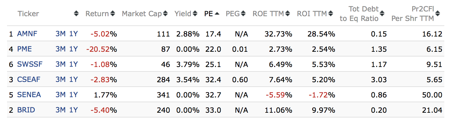Open the PME ticker page
The height and width of the screenshot is (127, 459).
[x=25, y=49]
